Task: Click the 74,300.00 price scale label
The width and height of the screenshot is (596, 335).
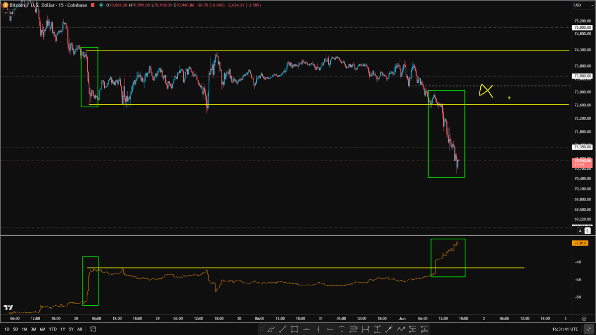Action: (x=583, y=50)
